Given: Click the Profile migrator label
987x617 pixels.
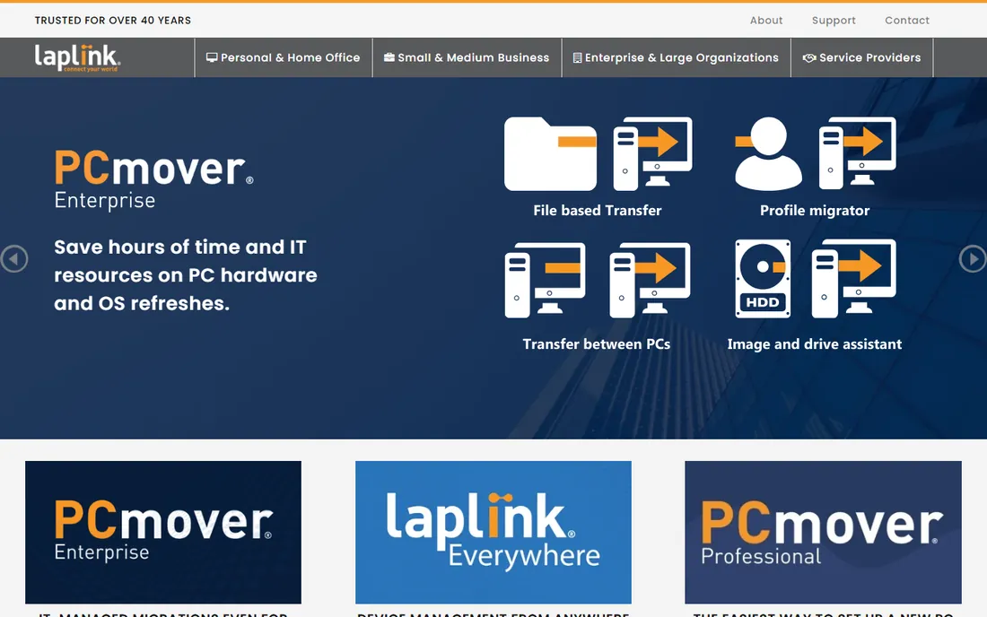Looking at the screenshot, I should (815, 210).
